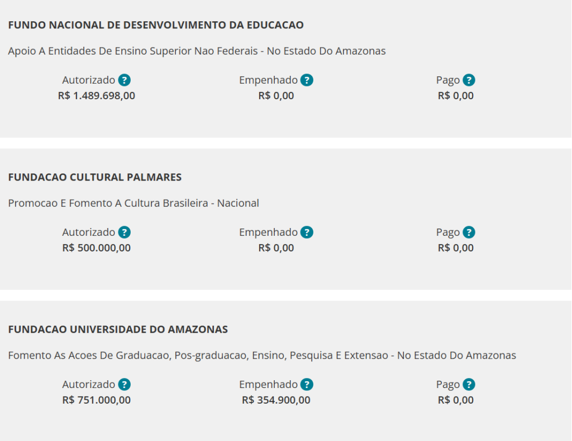Show Pago help for Fundacao Universidade do Amazonas
The image size is (572, 441).
point(469,385)
